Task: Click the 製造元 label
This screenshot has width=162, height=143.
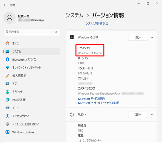Action: coord(82,125)
